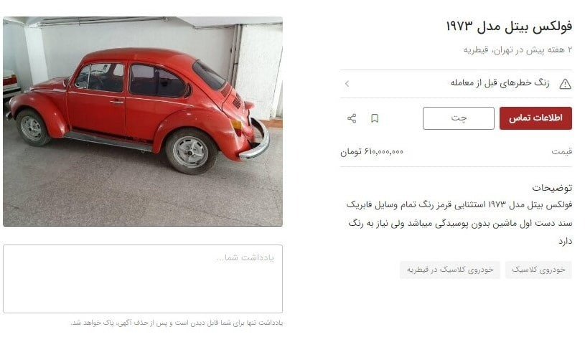
Task: Open chat with the 'چت' button
Action: tap(458, 118)
